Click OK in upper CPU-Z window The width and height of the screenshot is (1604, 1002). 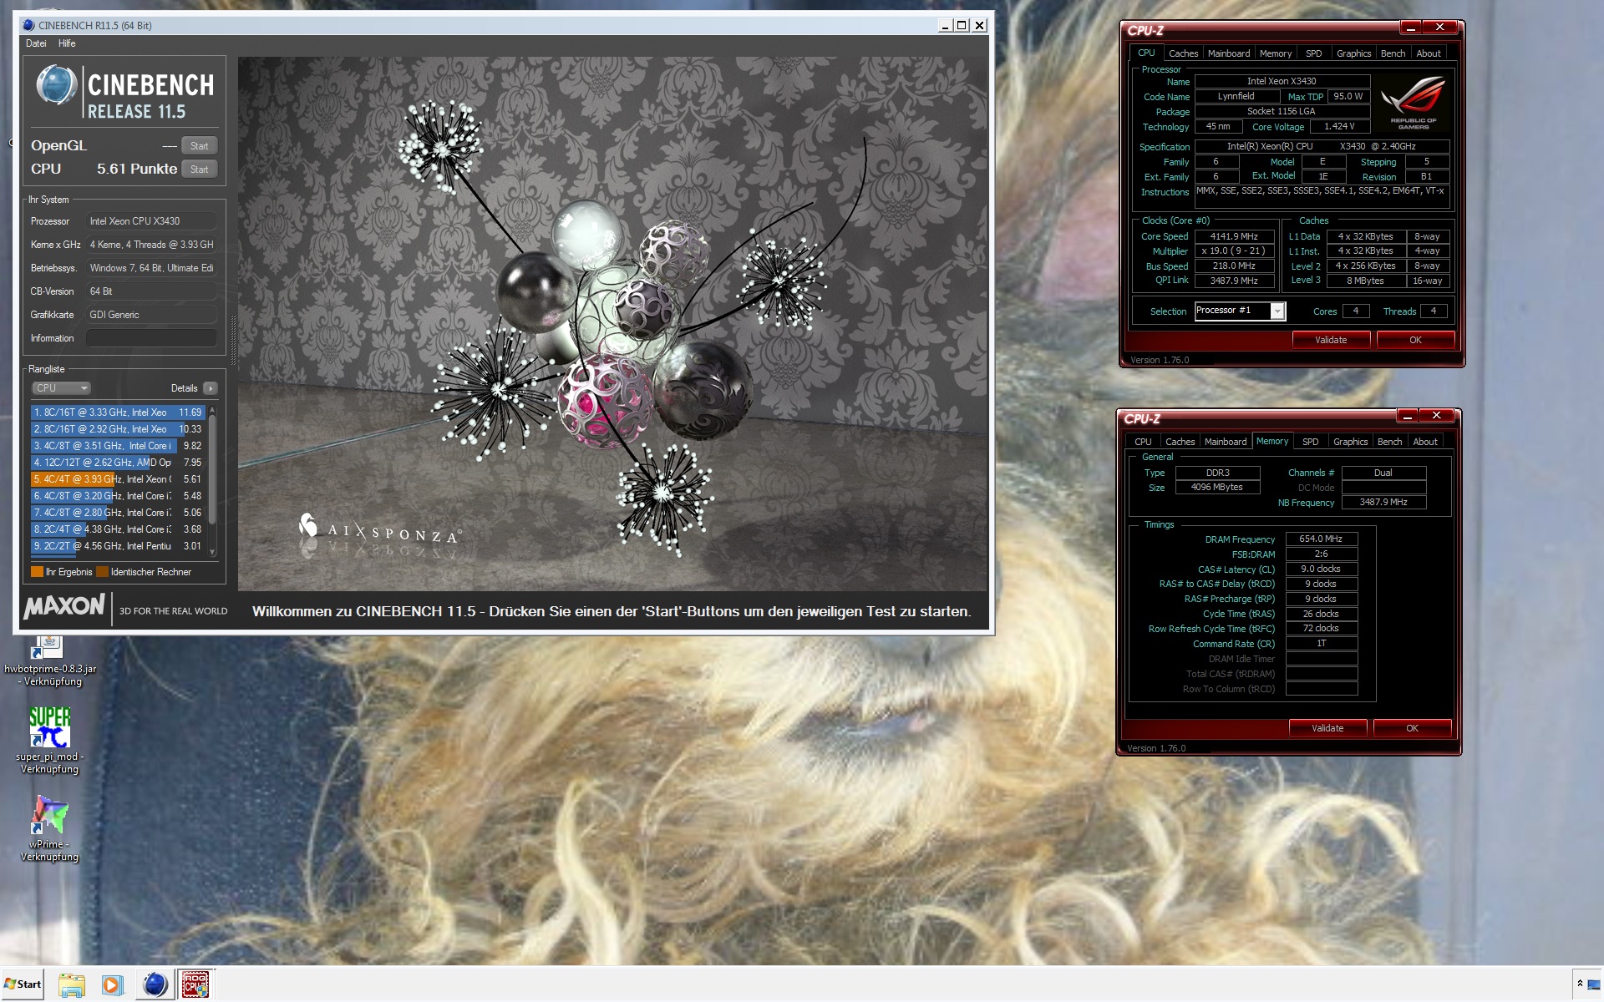(x=1415, y=340)
